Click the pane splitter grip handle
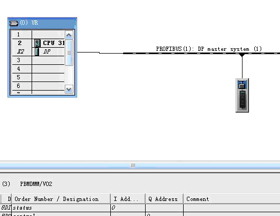This screenshot has width=280, height=216. [133, 165]
